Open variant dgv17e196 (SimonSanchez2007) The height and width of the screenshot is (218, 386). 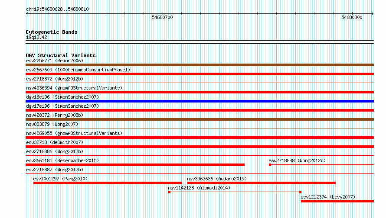(62, 106)
